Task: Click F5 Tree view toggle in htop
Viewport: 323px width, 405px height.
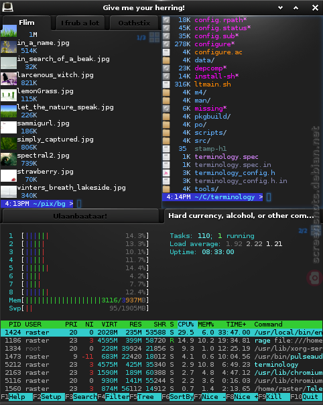Action: click(145, 397)
